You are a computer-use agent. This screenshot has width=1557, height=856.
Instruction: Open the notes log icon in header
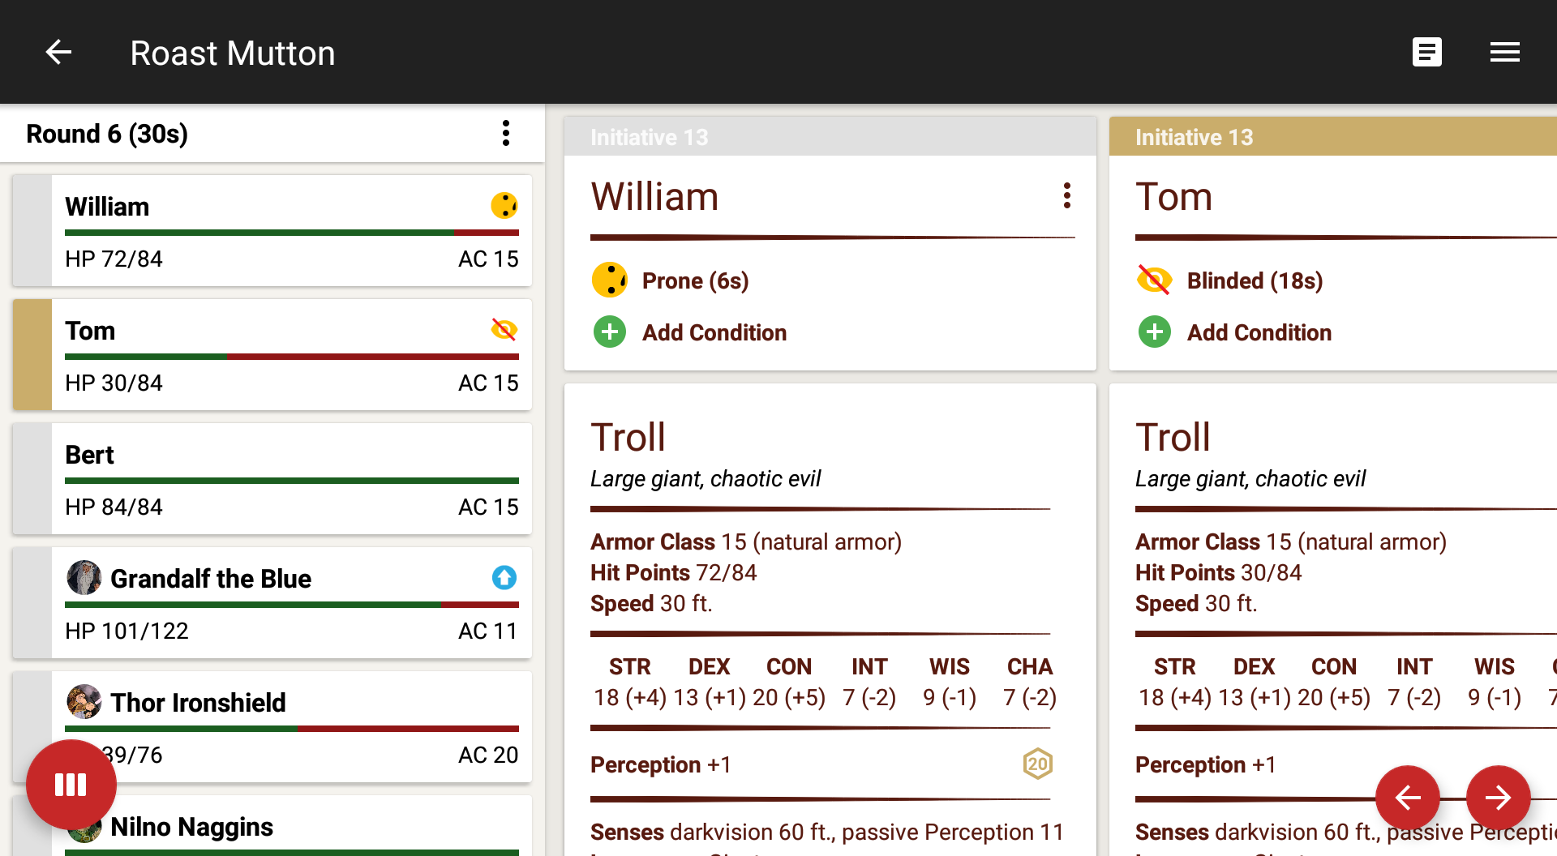click(x=1426, y=53)
